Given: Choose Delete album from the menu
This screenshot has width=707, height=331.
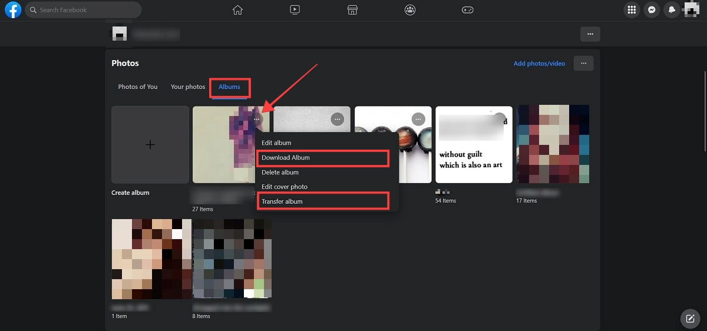Looking at the screenshot, I should (x=328, y=173).
